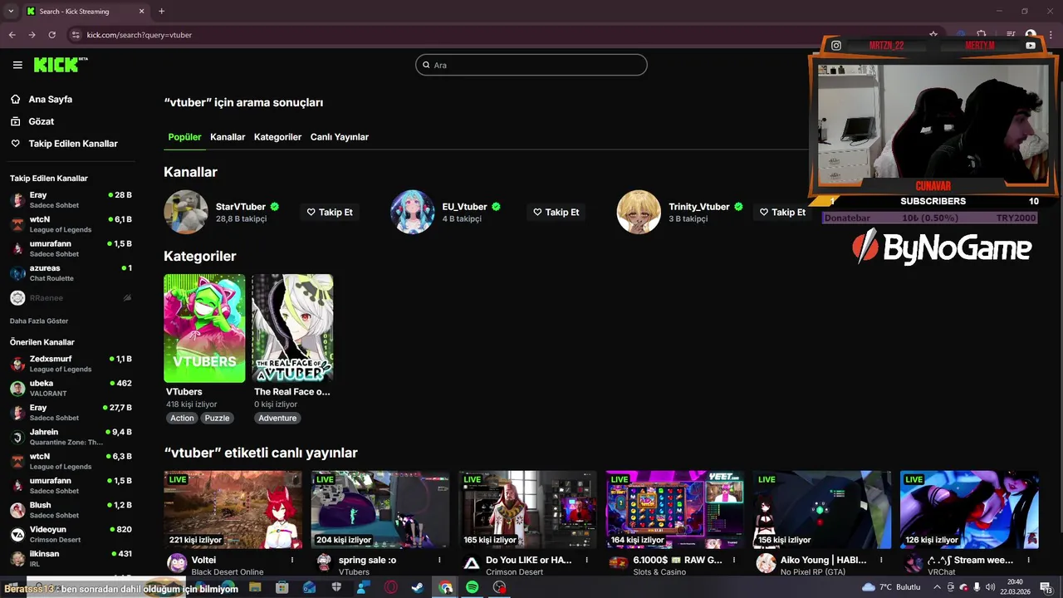Select the Popüler tab
The height and width of the screenshot is (598, 1063).
click(x=184, y=137)
